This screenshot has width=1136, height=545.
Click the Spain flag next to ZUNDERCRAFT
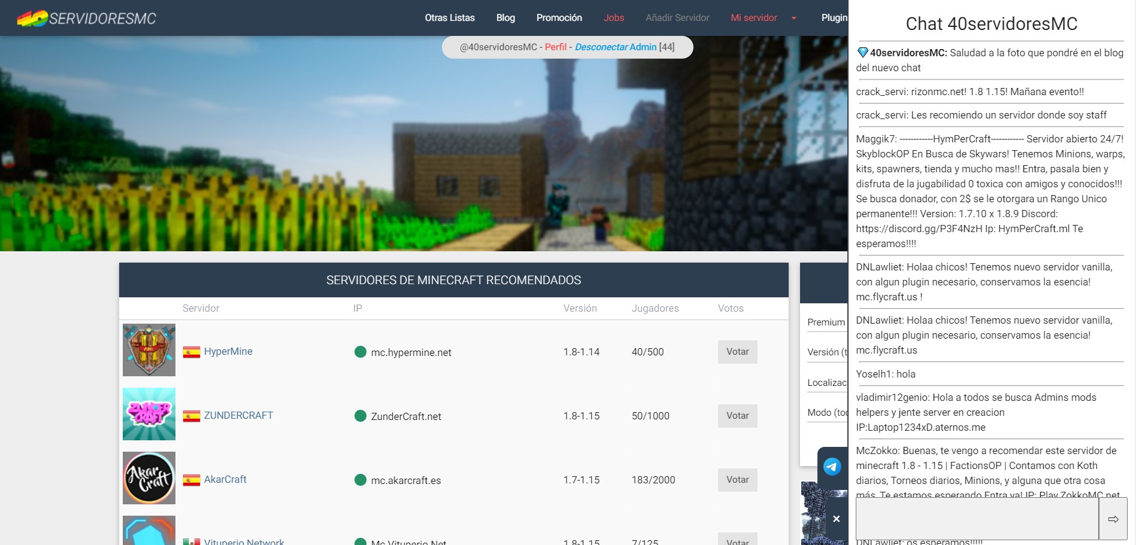(x=192, y=416)
